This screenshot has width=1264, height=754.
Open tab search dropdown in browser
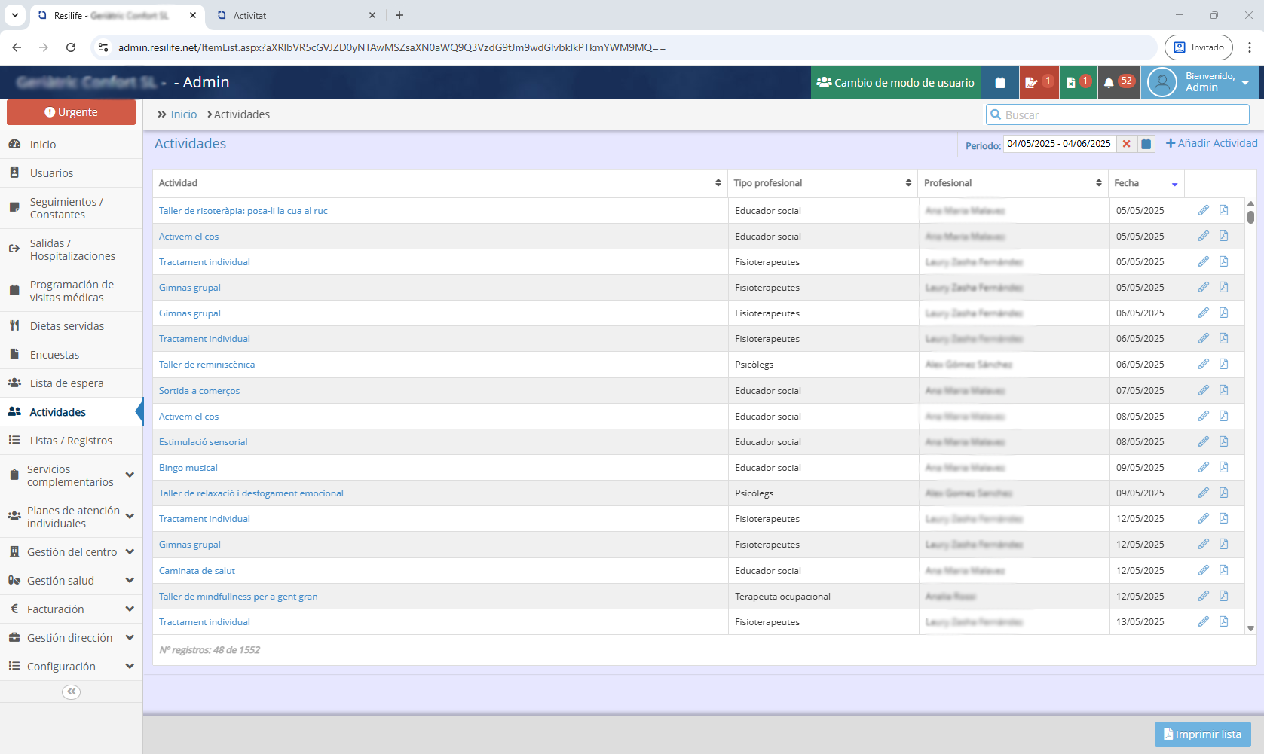(x=14, y=15)
